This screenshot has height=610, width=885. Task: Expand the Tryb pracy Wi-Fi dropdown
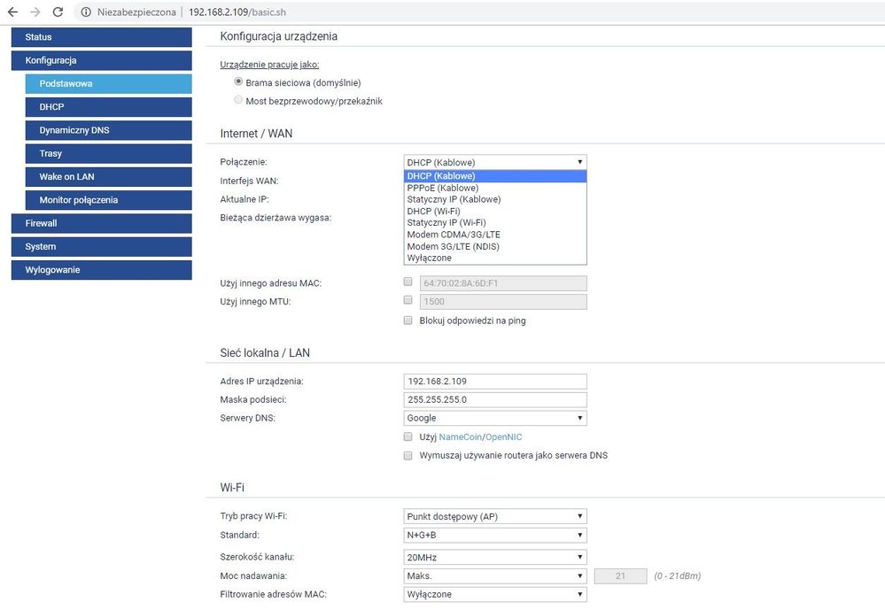[x=495, y=516]
